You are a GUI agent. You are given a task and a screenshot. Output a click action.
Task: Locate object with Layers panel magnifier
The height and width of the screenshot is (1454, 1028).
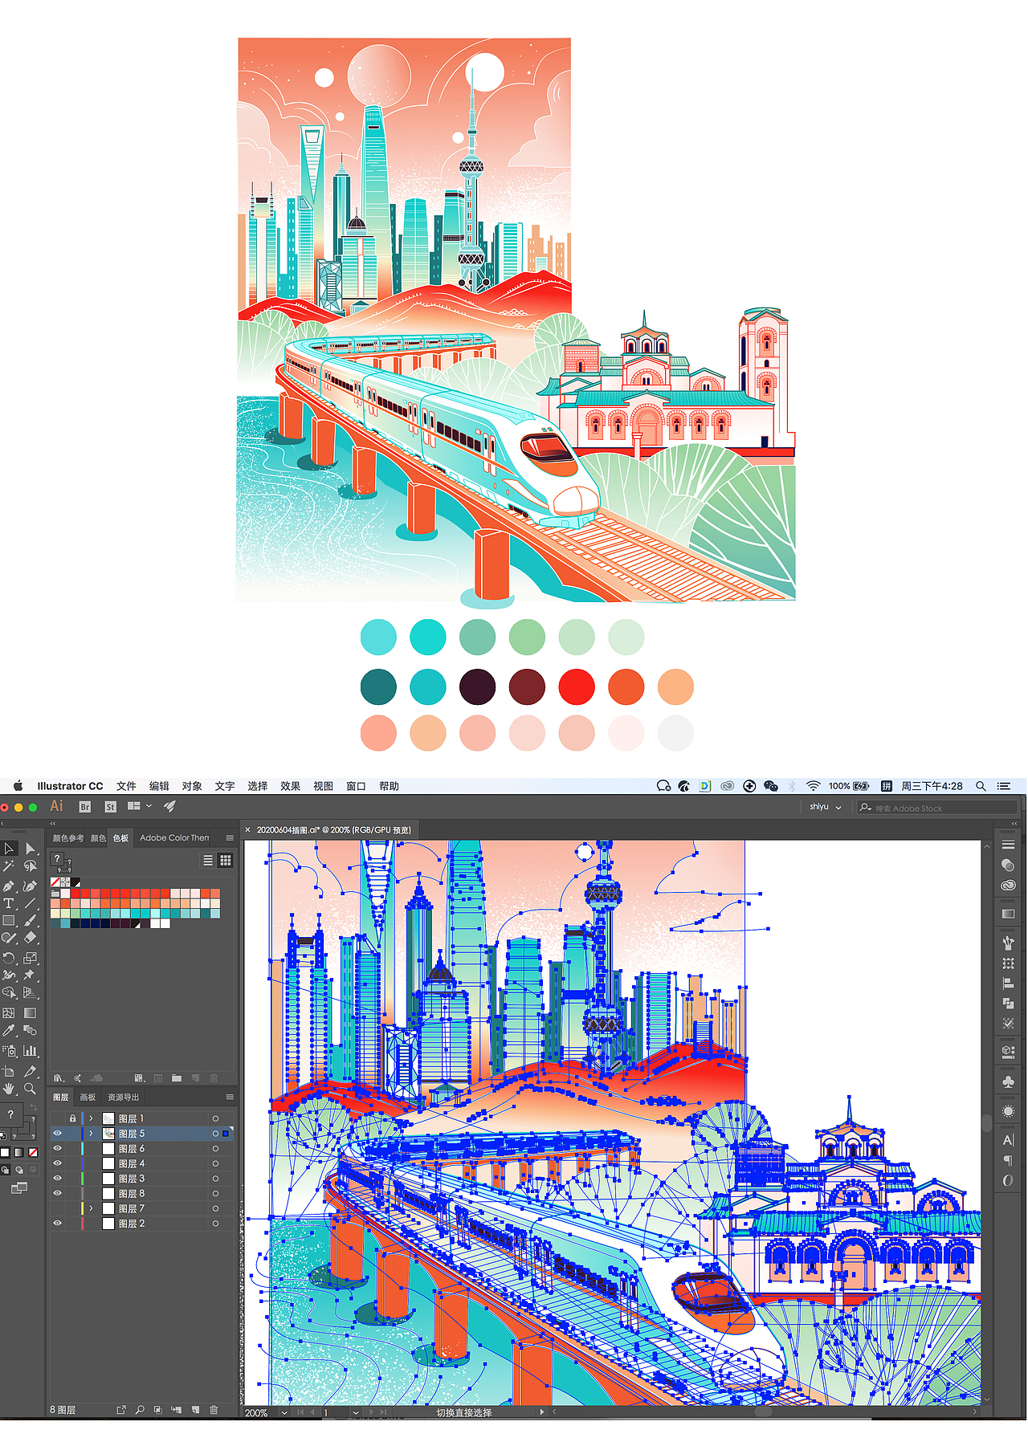coord(140,1409)
